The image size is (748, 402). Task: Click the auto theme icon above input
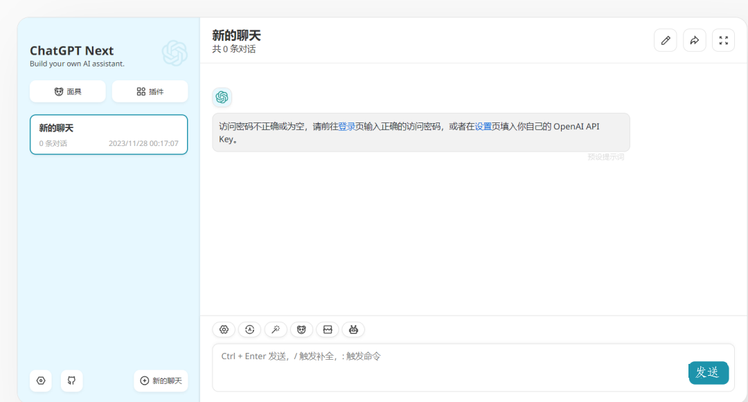tap(249, 329)
